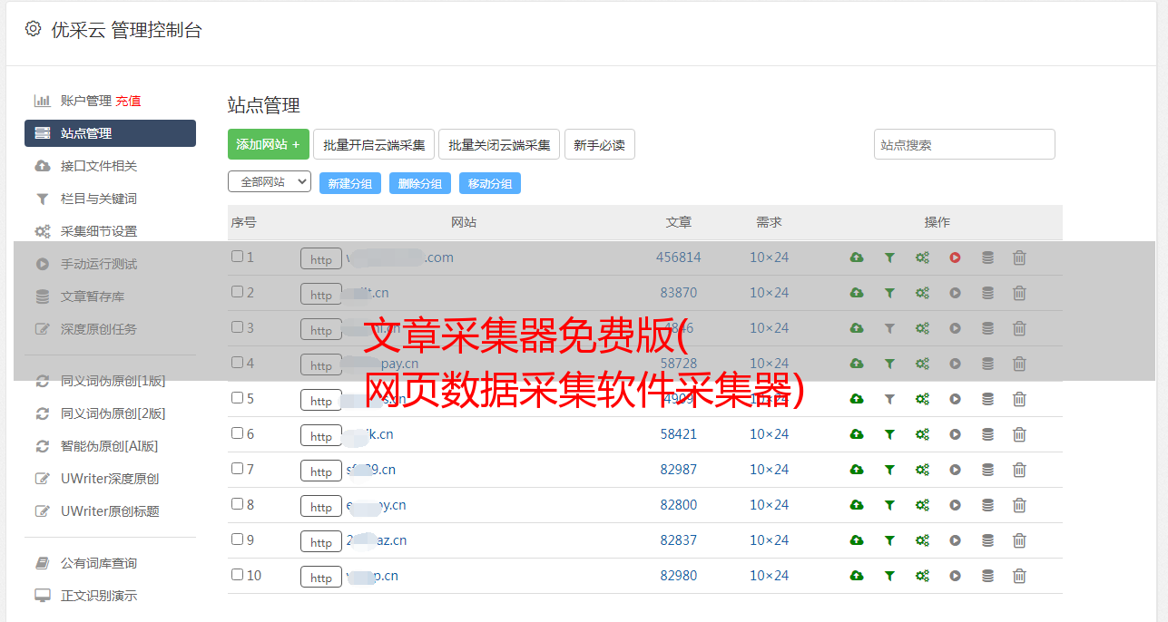Click the trash delete icon in row 10
The width and height of the screenshot is (1168, 622).
point(1019,576)
